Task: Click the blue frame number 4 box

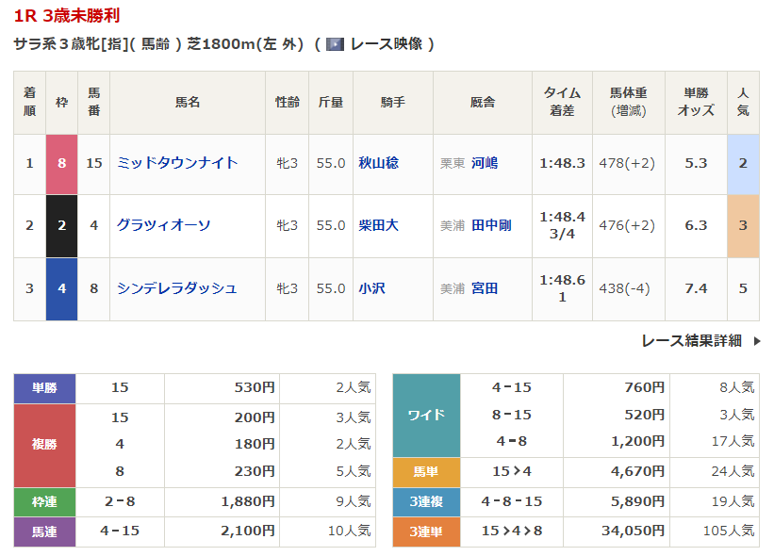Action: click(61, 288)
